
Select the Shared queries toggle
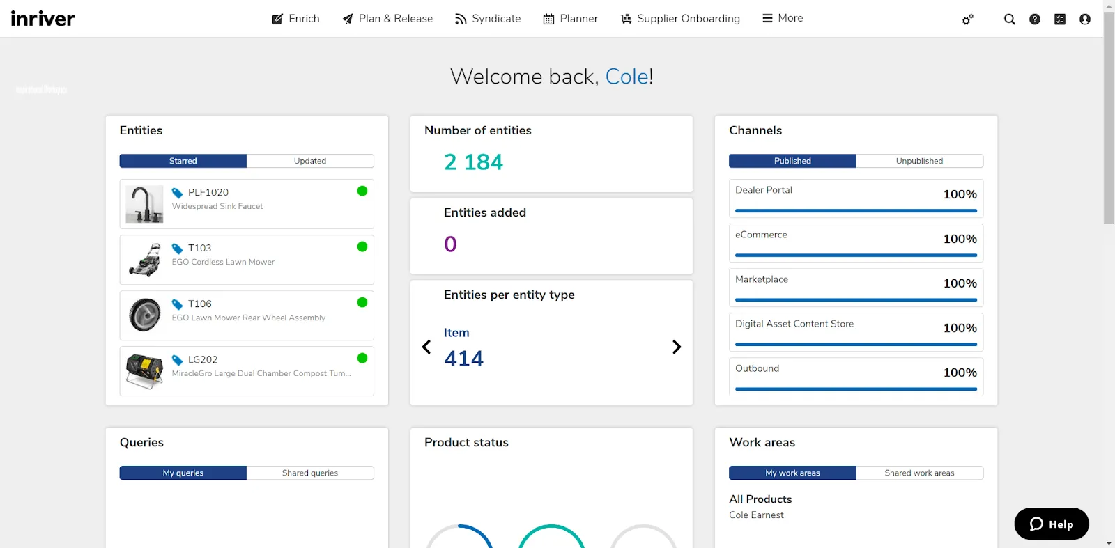pos(310,473)
